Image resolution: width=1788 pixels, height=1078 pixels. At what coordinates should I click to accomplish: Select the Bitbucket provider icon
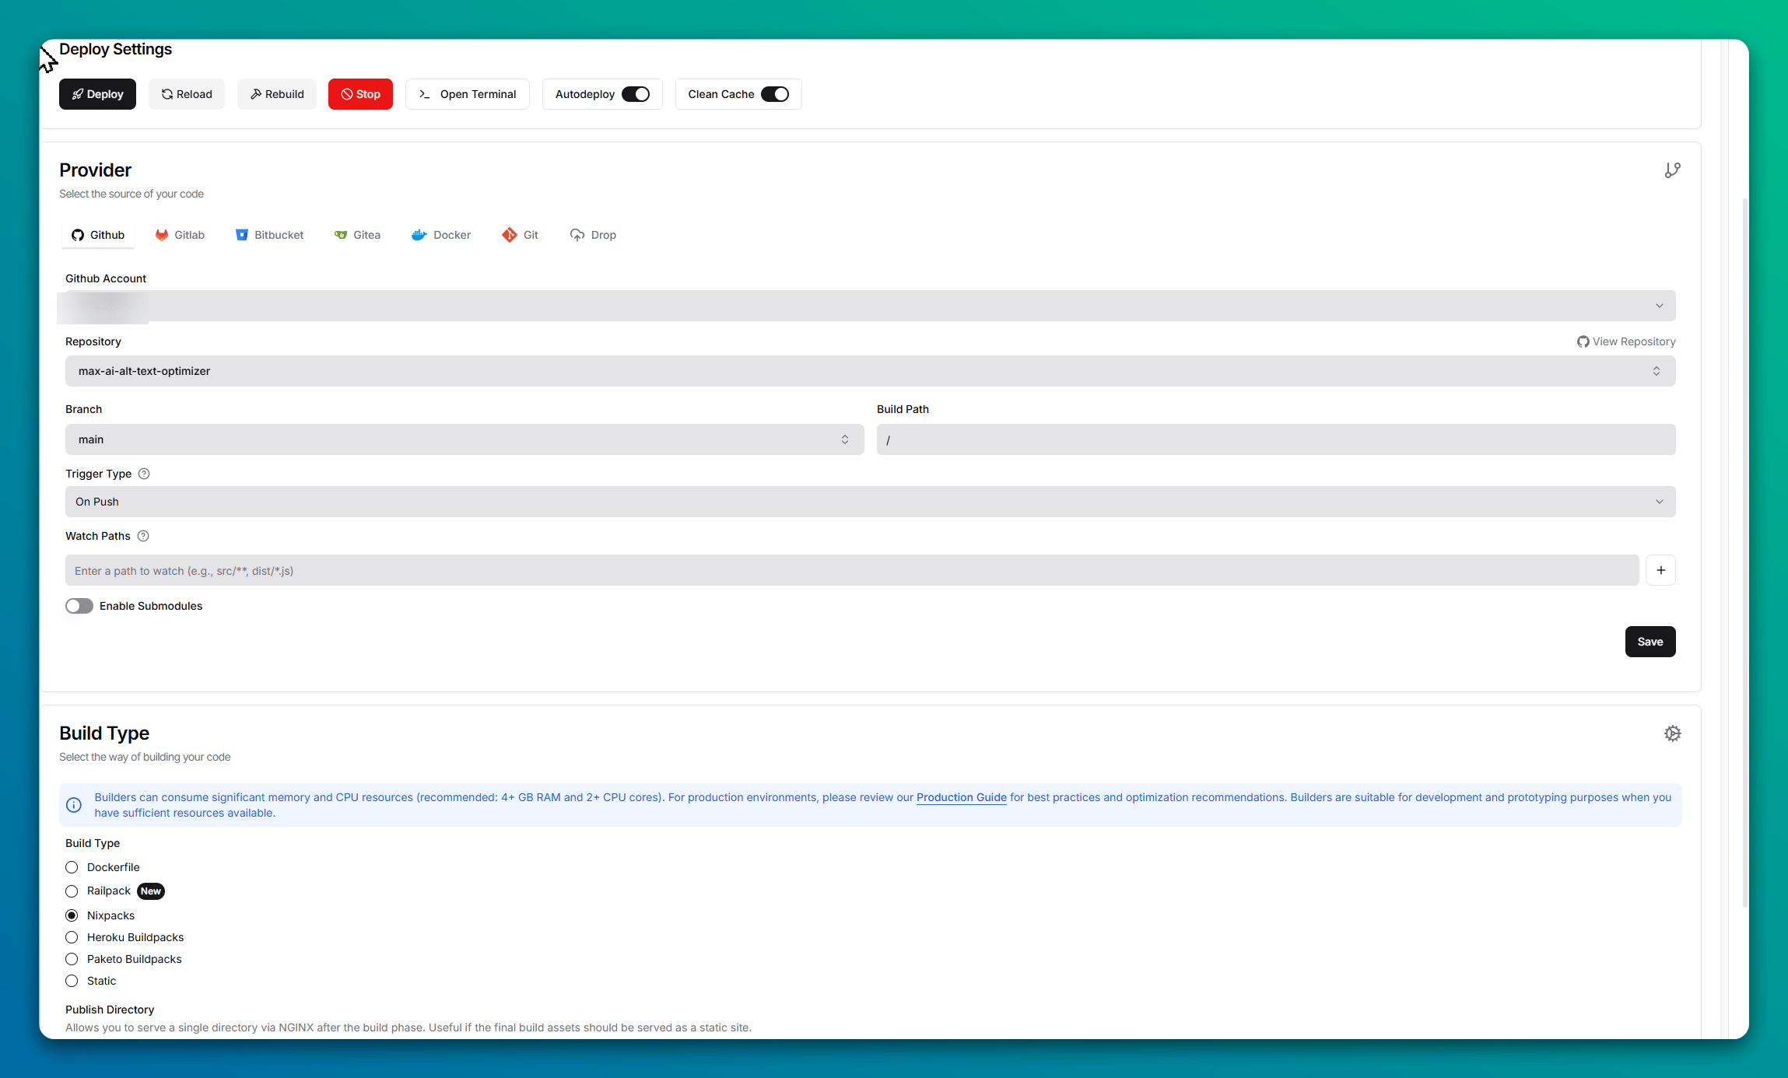(242, 235)
